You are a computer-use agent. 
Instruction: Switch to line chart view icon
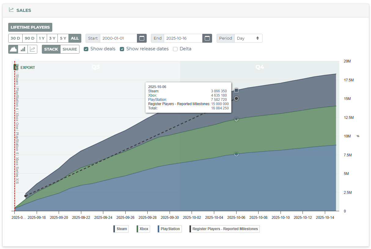32,49
